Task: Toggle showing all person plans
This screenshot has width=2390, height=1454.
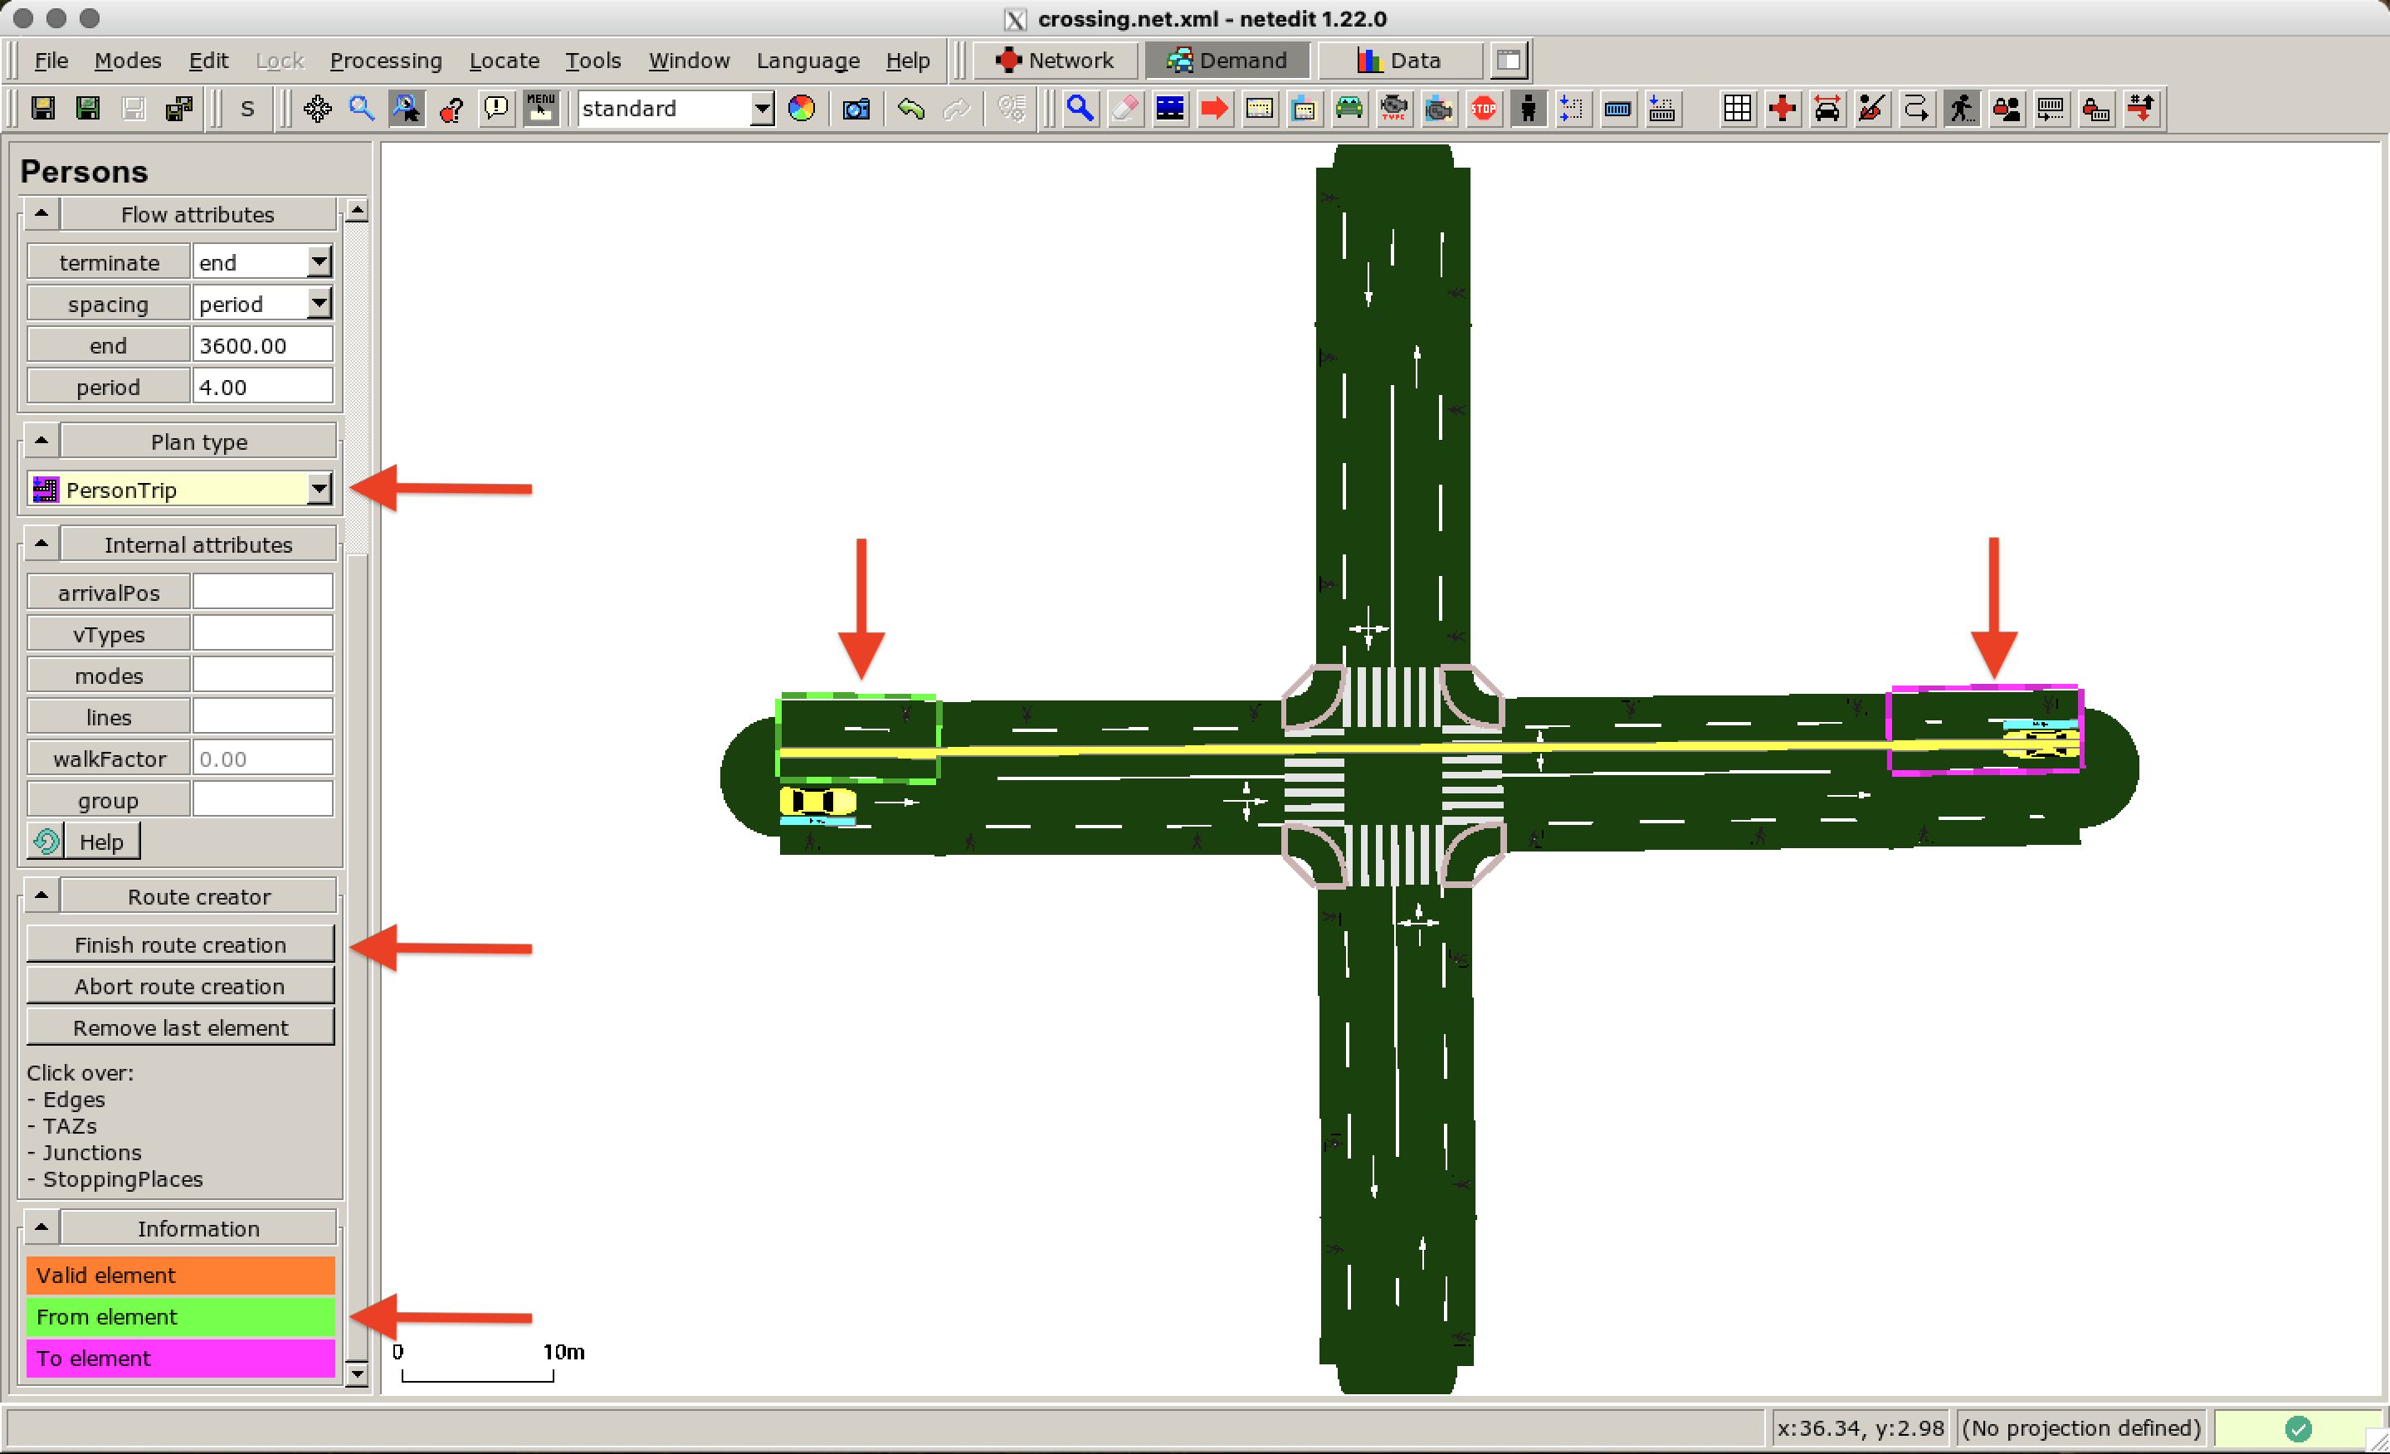Action: [1961, 109]
